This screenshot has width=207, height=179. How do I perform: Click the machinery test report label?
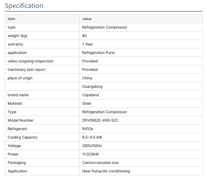pyautogui.click(x=26, y=70)
